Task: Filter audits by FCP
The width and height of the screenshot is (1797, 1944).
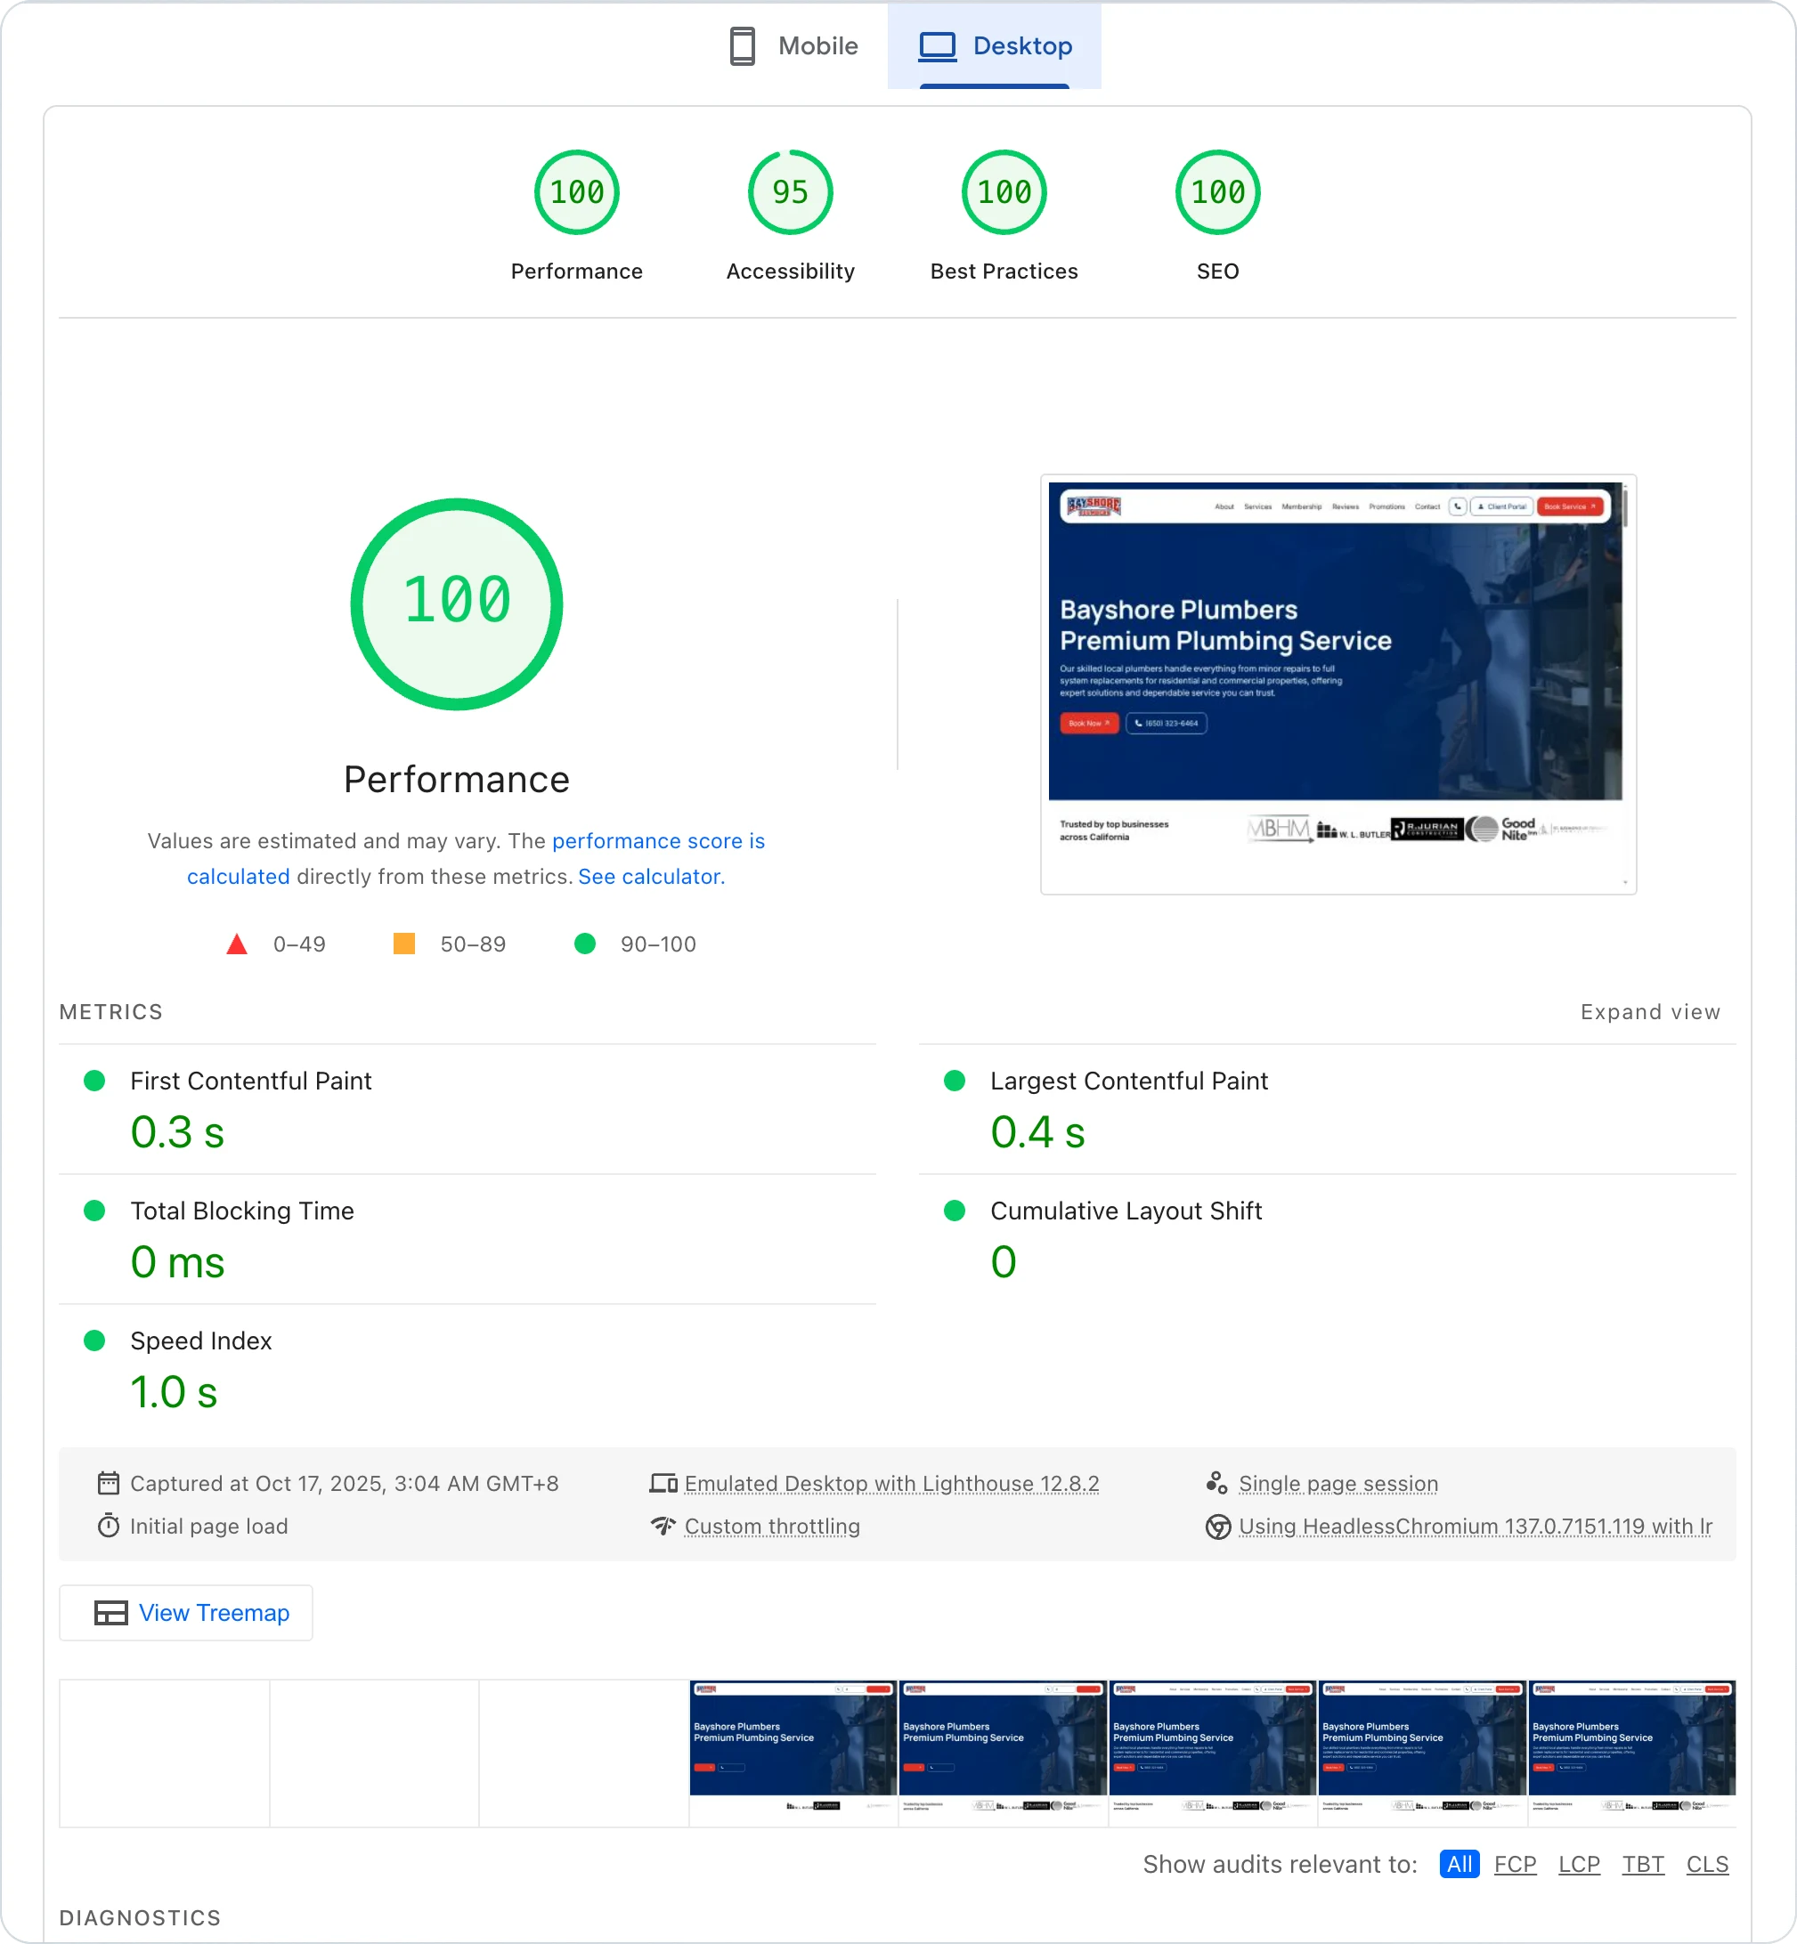Action: 1514,1863
